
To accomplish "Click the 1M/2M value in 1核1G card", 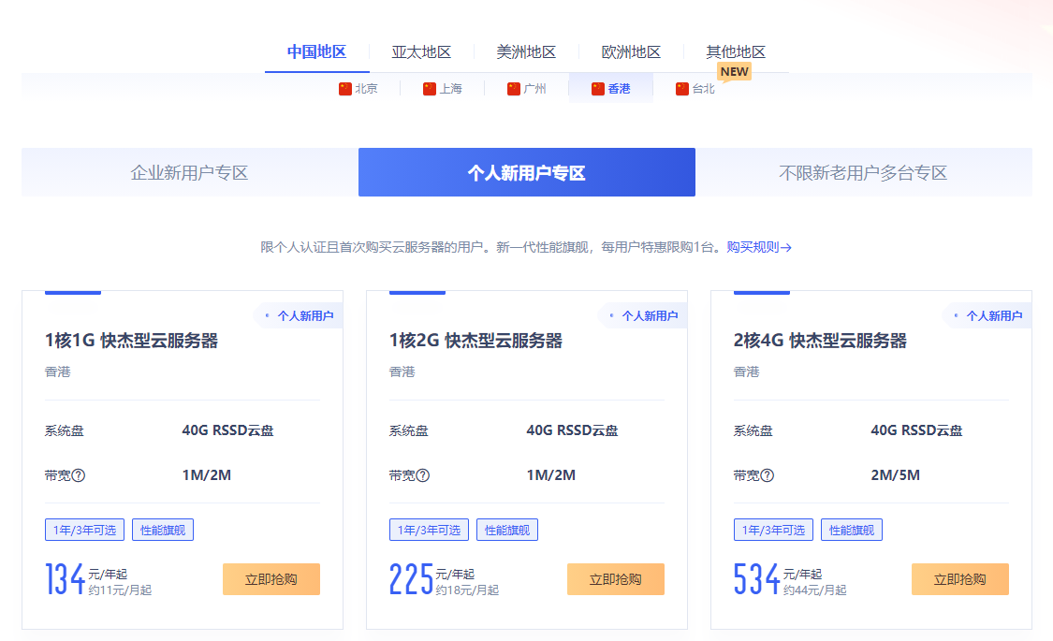I will [207, 475].
